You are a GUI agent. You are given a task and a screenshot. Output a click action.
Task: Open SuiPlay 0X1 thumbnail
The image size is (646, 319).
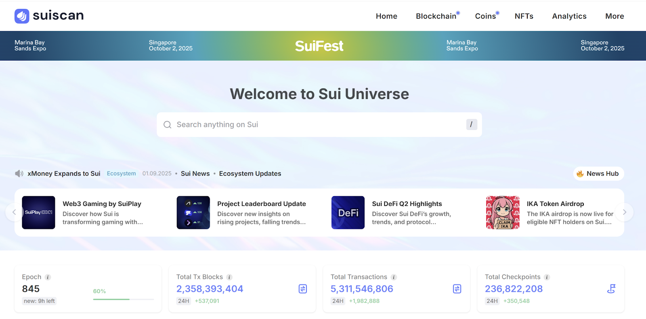pyautogui.click(x=38, y=212)
